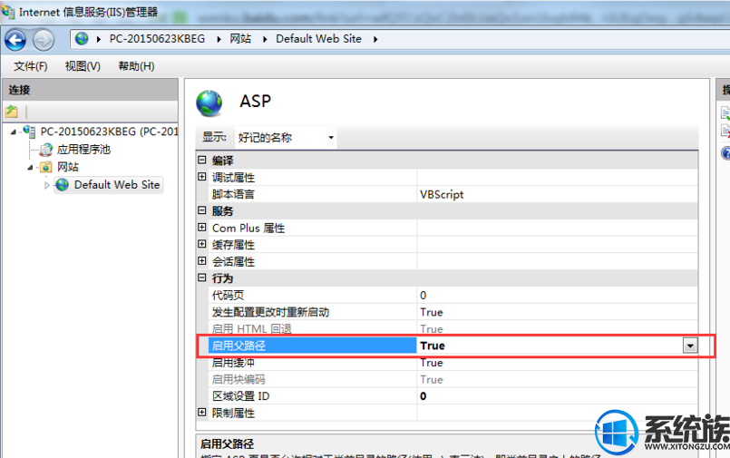Click the arrow after Default Web Site breadcrumb
Viewport: 730px width, 458px height.
pos(375,39)
